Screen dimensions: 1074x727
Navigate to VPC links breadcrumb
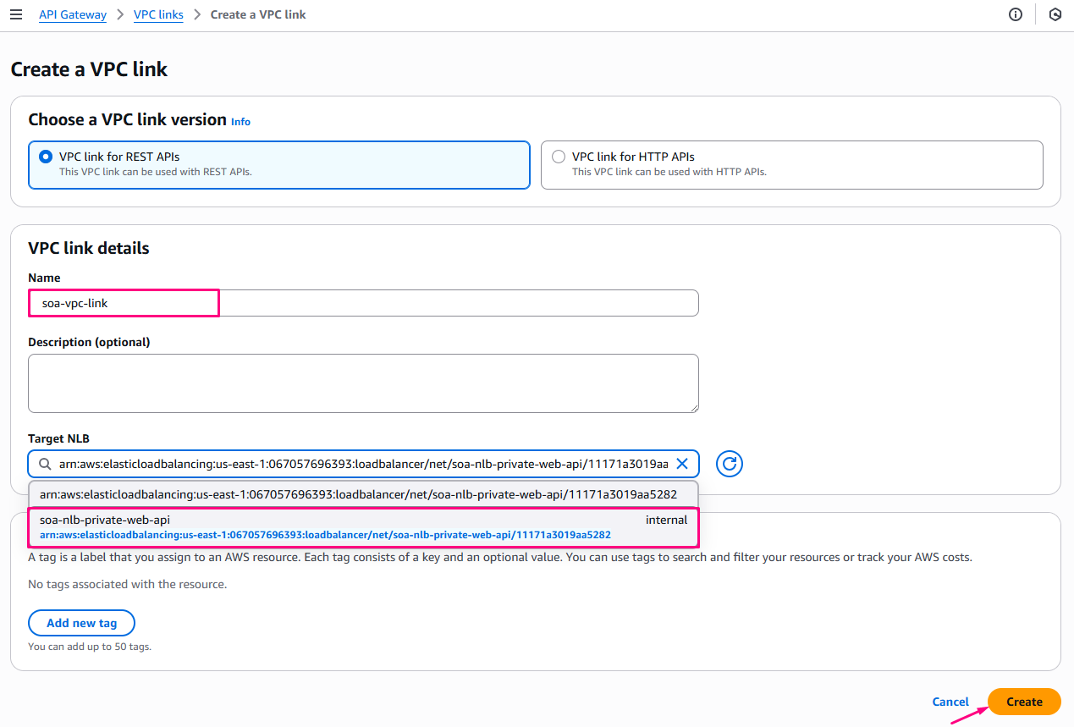tap(158, 14)
